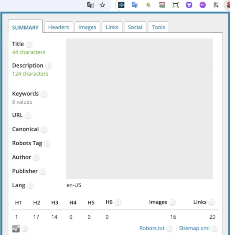
Task: Click the screenshot capture extension icon
Action: (x=175, y=5)
